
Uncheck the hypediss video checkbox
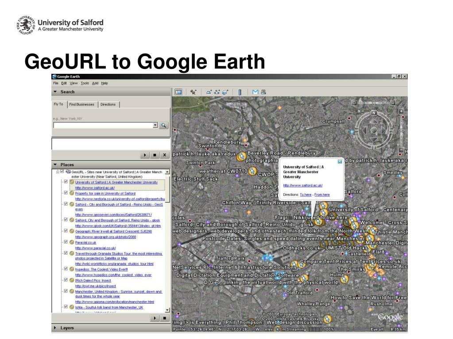66,269
